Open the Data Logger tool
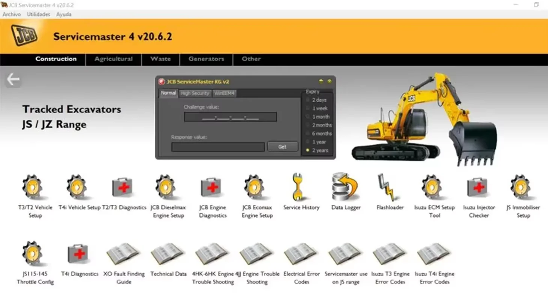Screen dimensions: 548x299 [344, 187]
